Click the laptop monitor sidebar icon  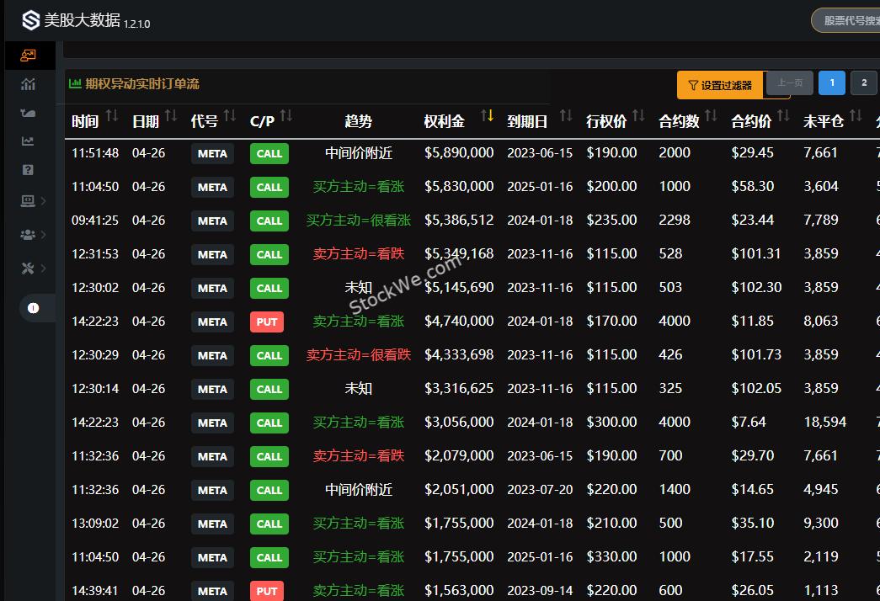28,200
